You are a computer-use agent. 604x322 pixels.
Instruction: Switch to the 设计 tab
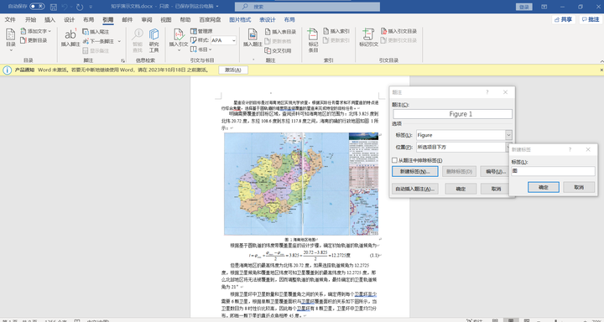69,19
